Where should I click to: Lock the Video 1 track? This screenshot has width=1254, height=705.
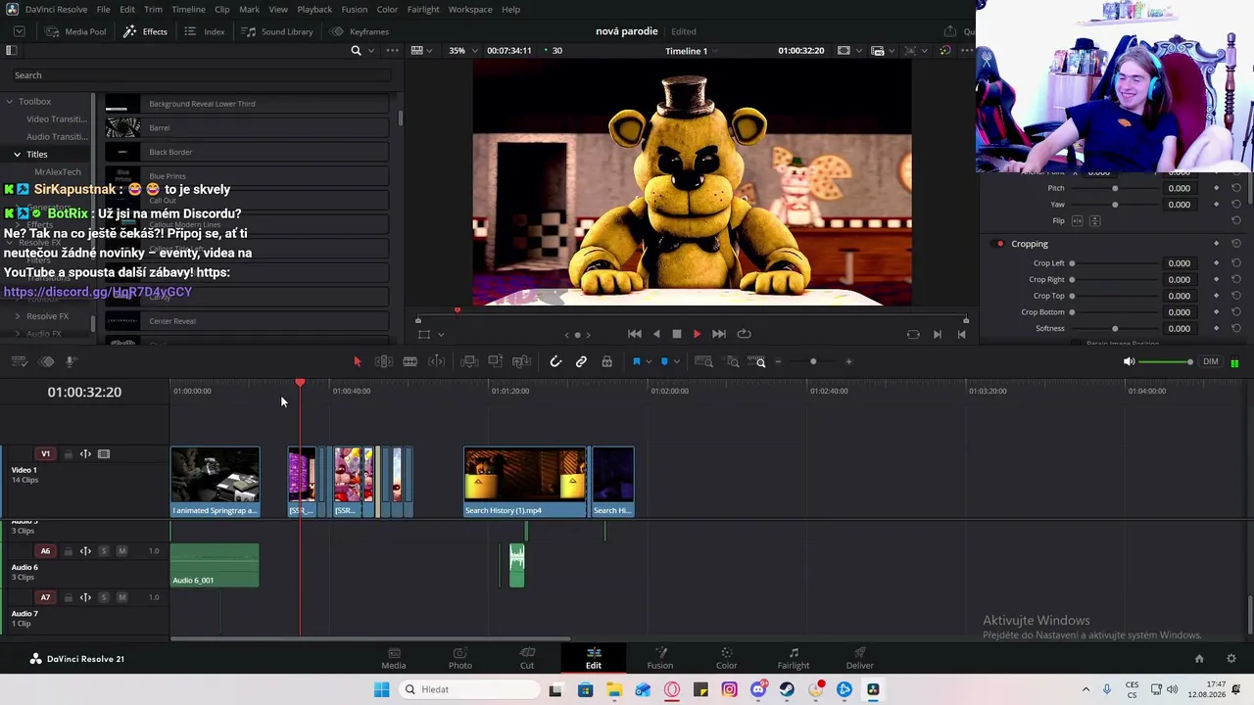tap(68, 454)
